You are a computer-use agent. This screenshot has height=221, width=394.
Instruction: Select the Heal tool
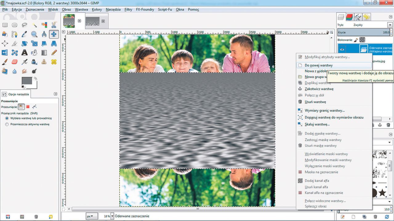point(54,62)
